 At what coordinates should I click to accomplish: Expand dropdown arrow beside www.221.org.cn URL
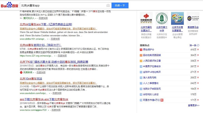[x=55, y=56]
